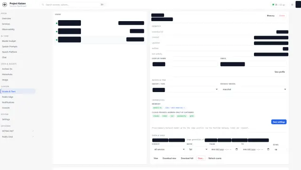Click the Memory button in user header
The image size is (301, 170).
pos(271,15)
